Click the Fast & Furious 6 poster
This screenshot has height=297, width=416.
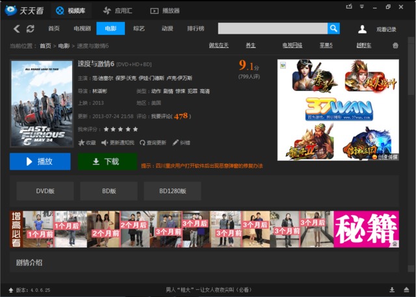coord(42,103)
